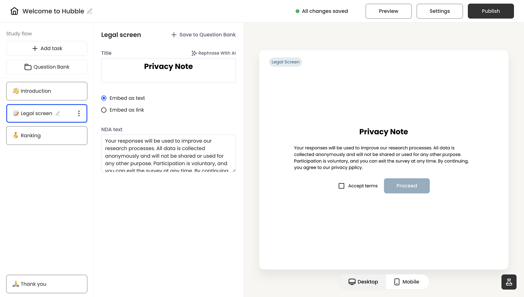
Task: Open the Thank you screen
Action: 47,284
